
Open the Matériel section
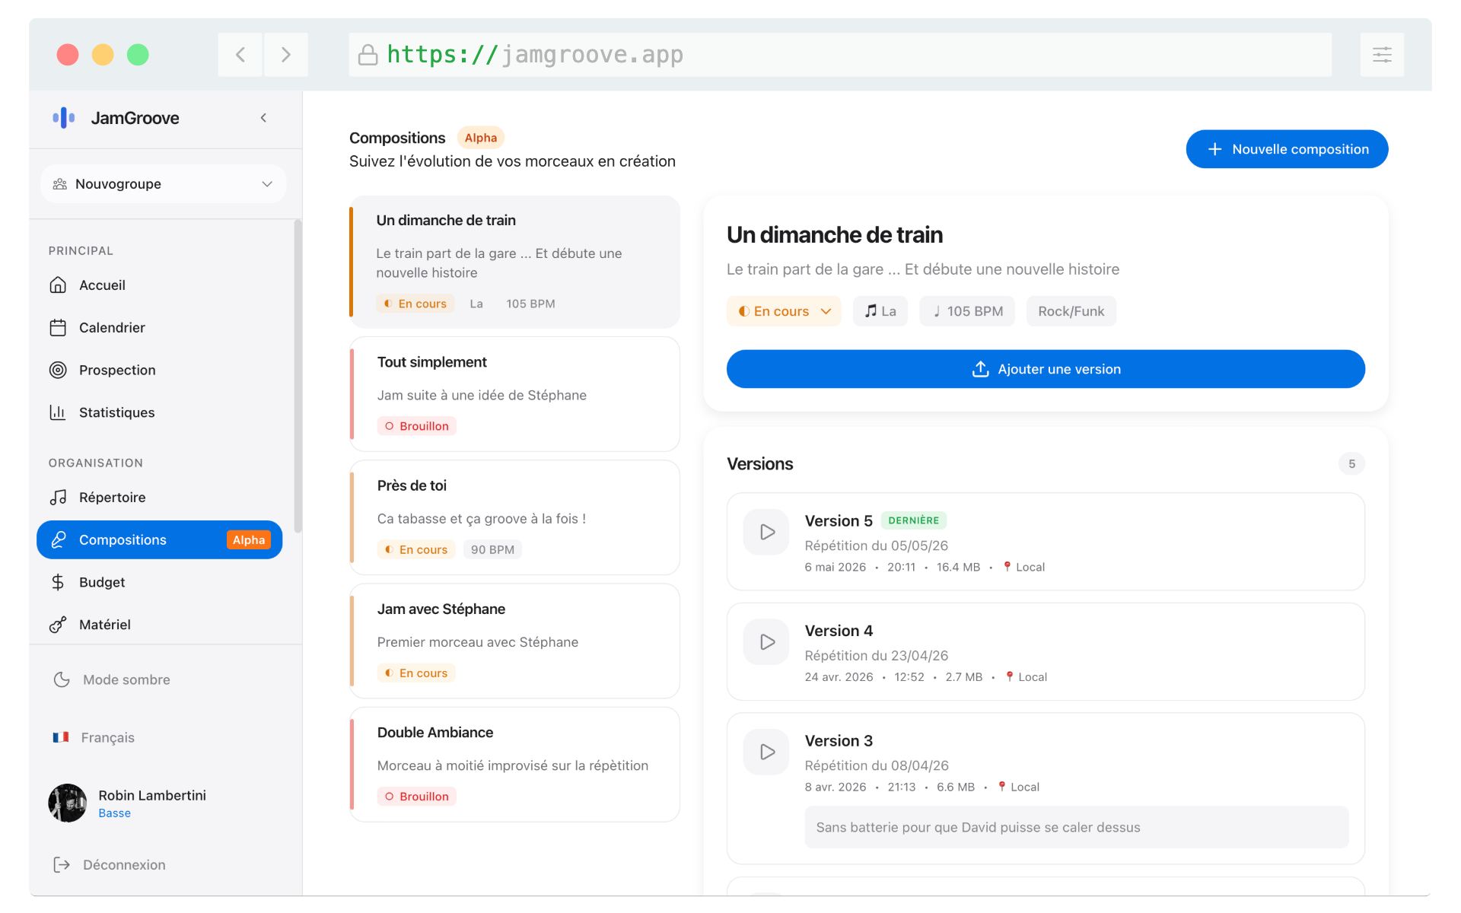(159, 625)
